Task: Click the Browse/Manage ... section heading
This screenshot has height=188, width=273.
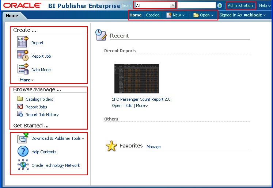Action: tap(37, 89)
